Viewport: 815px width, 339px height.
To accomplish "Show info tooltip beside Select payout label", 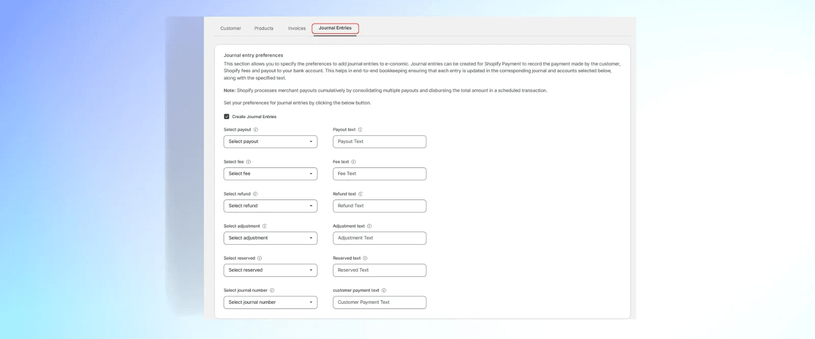I will (256, 130).
